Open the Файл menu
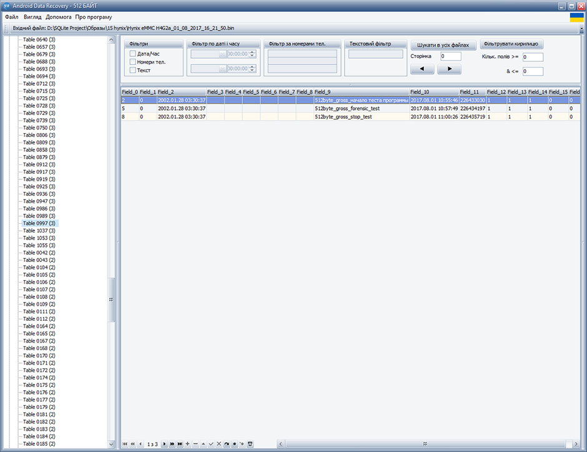The height and width of the screenshot is (452, 587). pyautogui.click(x=11, y=17)
